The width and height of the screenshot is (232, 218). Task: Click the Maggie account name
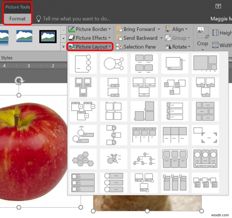point(221,19)
